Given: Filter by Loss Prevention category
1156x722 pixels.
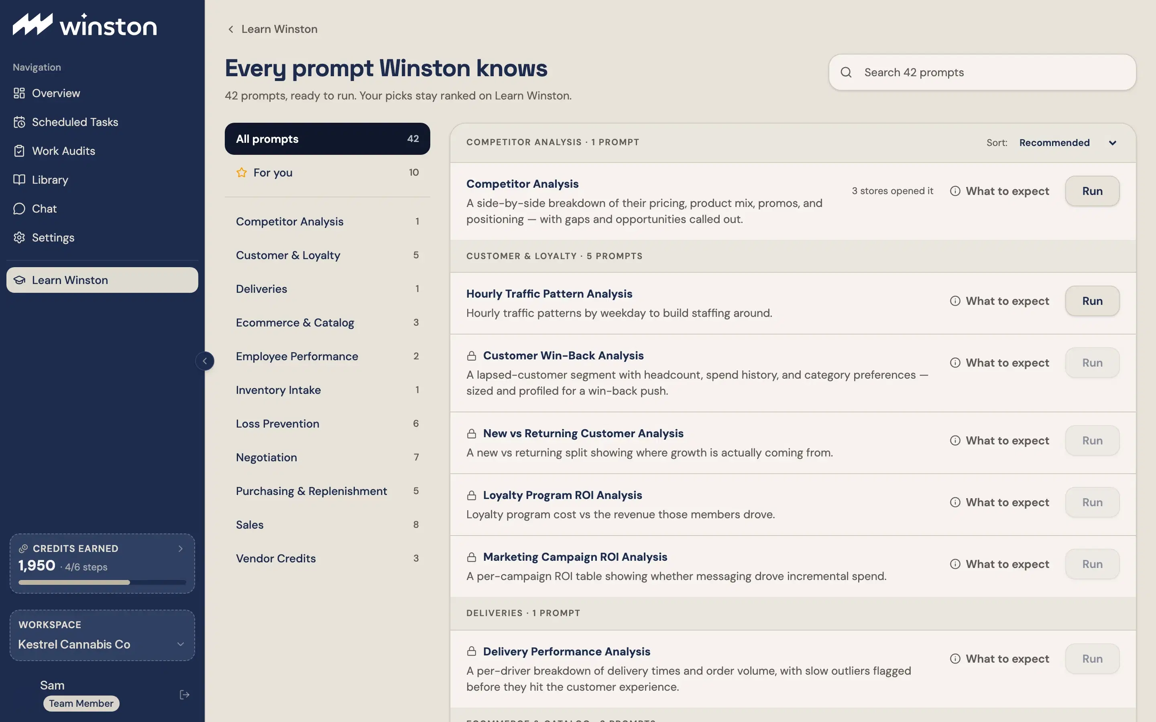Looking at the screenshot, I should (x=327, y=424).
